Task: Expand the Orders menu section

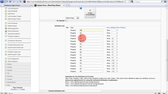Action: click(x=18, y=64)
